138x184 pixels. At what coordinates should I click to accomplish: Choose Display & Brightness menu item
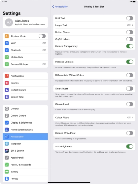(25, 123)
